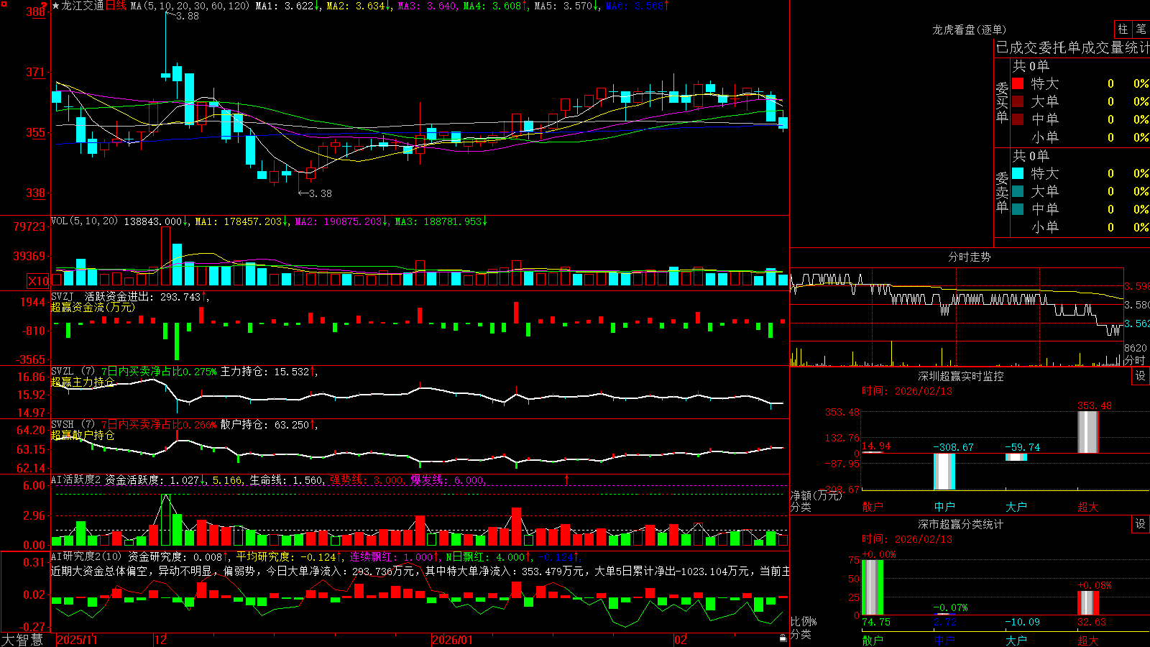Image resolution: width=1150 pixels, height=647 pixels.
Task: Click the 3.38 low price annotation
Action: pos(321,193)
